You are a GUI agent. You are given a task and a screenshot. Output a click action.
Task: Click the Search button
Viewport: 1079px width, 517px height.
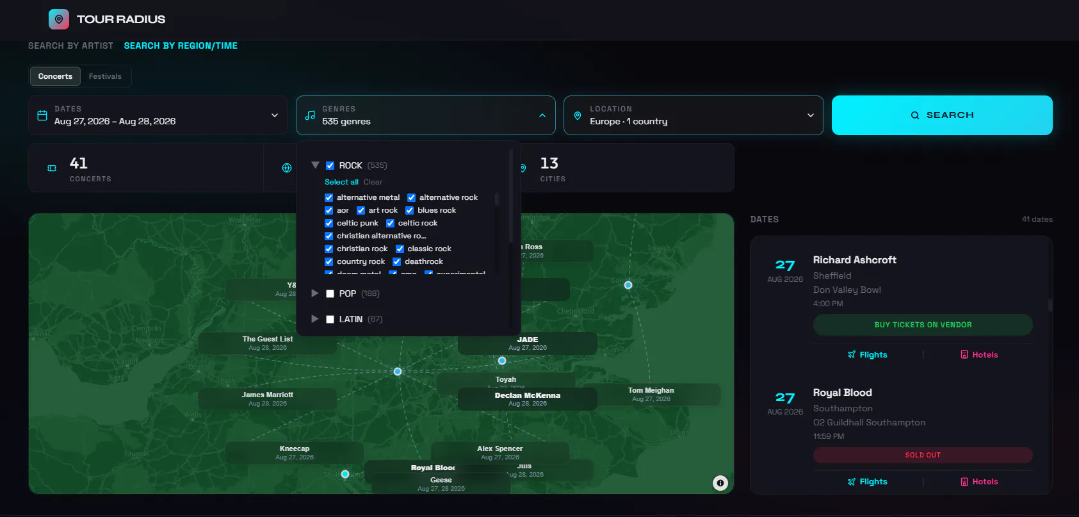click(x=942, y=115)
